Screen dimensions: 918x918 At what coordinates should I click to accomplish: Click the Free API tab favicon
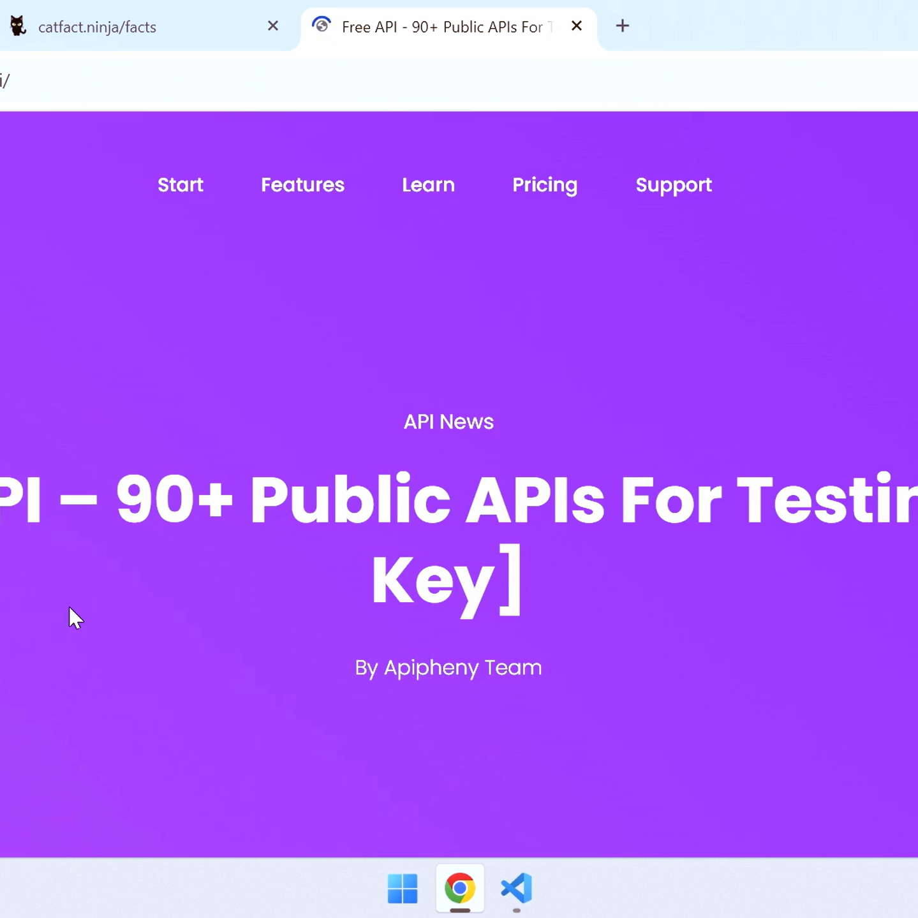tap(322, 26)
